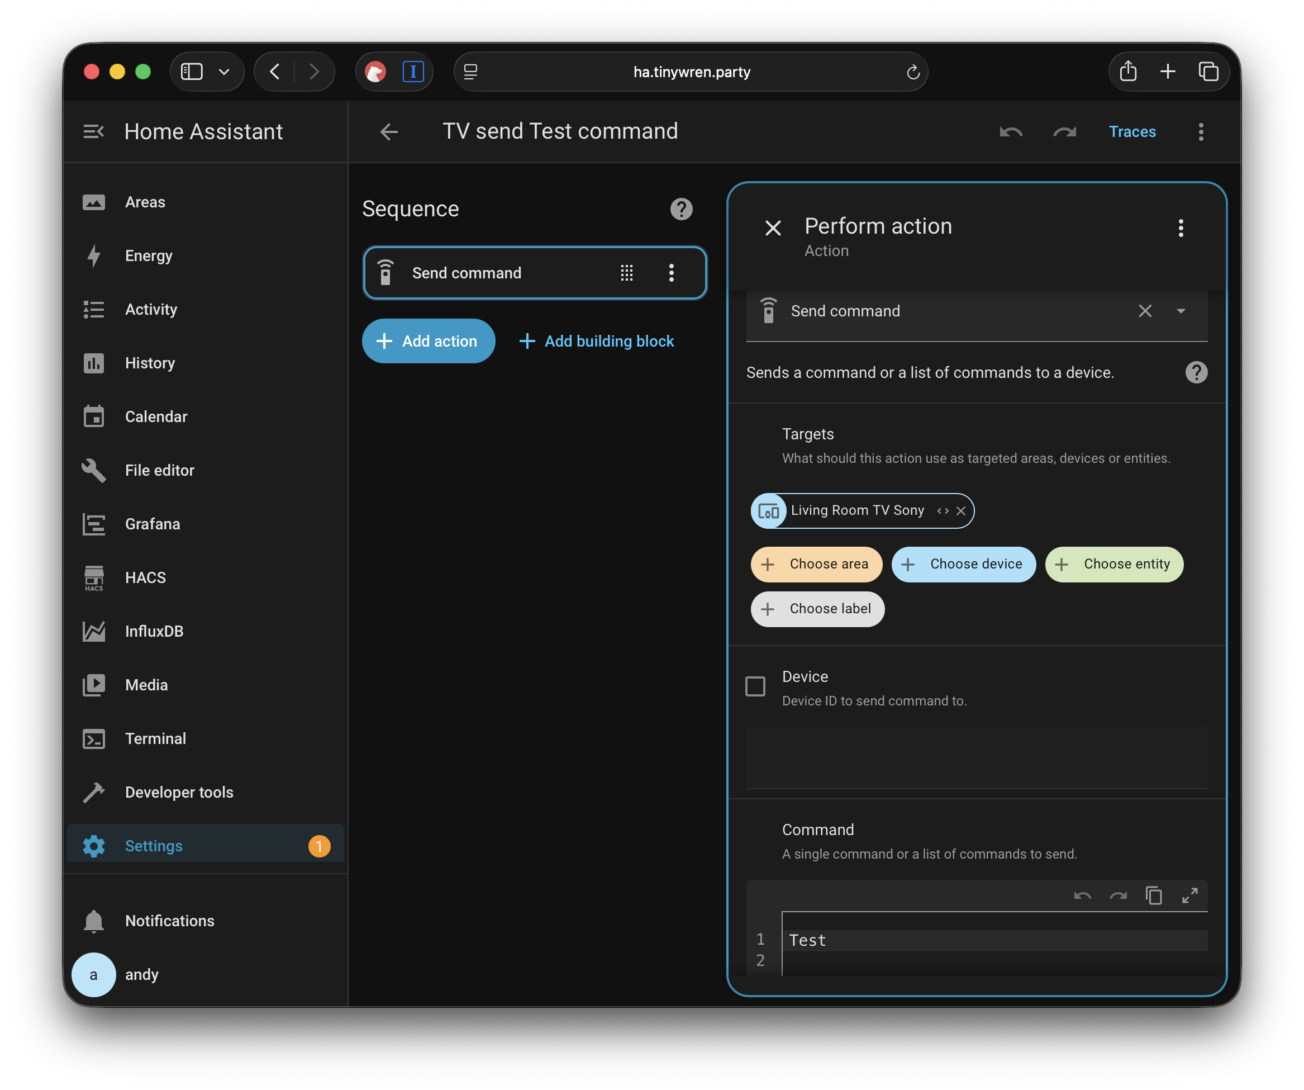View Traces for this automation
The height and width of the screenshot is (1090, 1304).
pos(1132,131)
